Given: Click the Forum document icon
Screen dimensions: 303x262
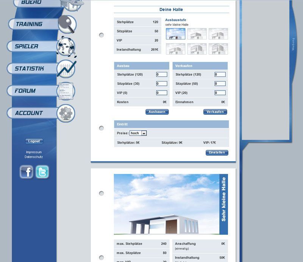Looking at the screenshot, I should 66,91.
